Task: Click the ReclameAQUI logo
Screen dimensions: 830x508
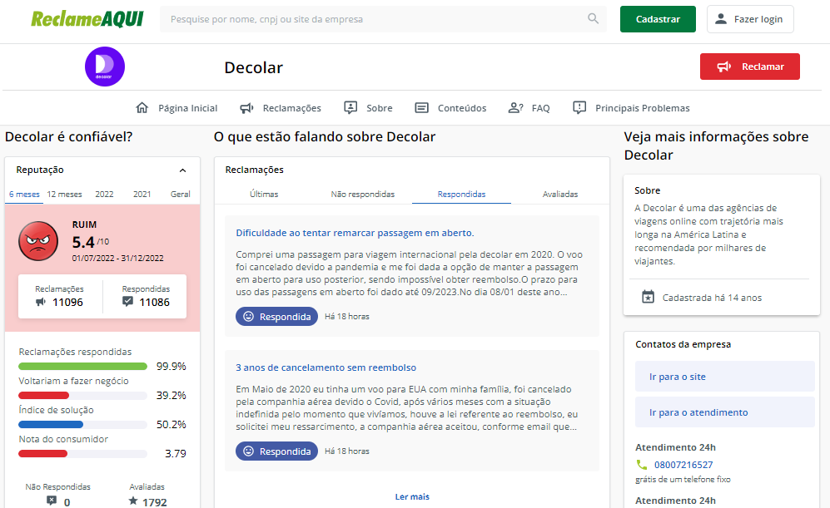Action: pos(87,19)
